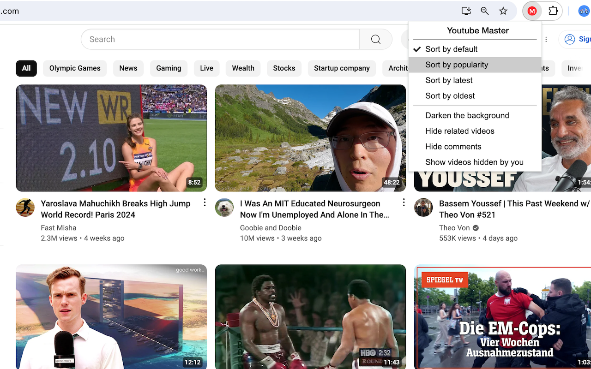591x369 pixels.
Task: Open options for Yaroslava Mahuchikh video
Action: pos(205,202)
